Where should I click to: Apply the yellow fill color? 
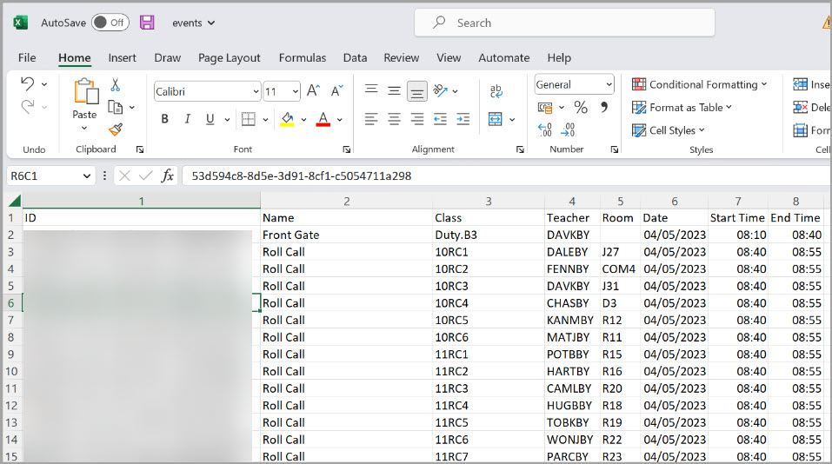click(287, 119)
